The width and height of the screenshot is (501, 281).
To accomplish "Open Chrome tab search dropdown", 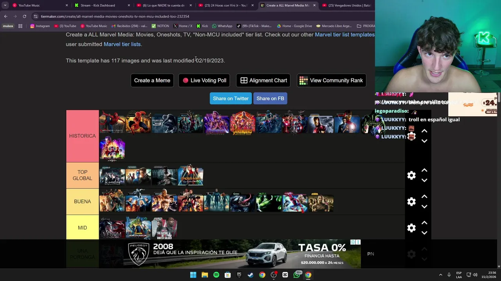I will click(5, 5).
